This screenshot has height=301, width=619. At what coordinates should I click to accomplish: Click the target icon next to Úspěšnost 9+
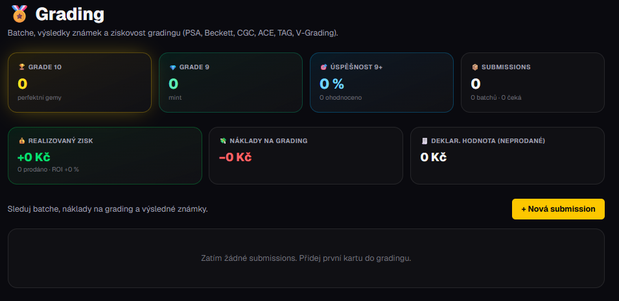point(323,67)
